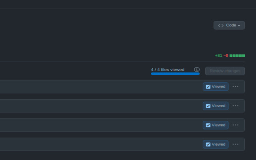Open three-dot options menu for first file
This screenshot has width=256, height=160.
(236, 86)
